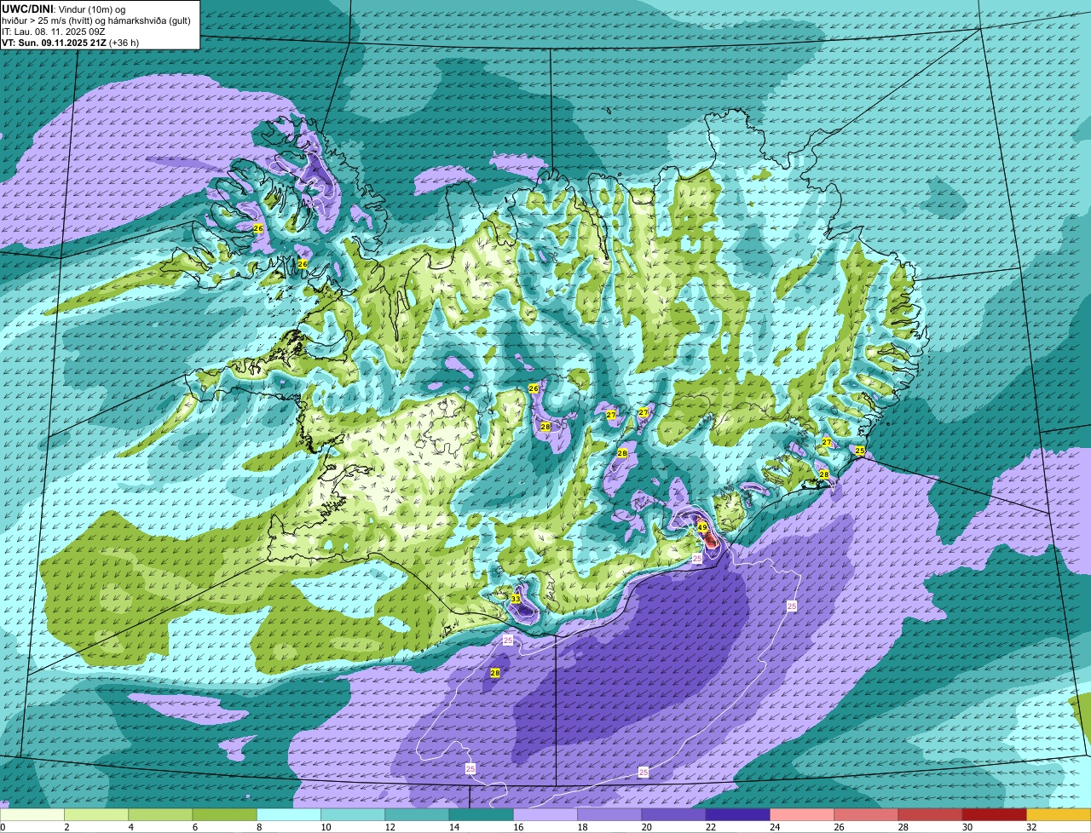The image size is (1091, 833).
Task: Click the 18–20 m/s purple legend swatch
Action: (x=609, y=815)
